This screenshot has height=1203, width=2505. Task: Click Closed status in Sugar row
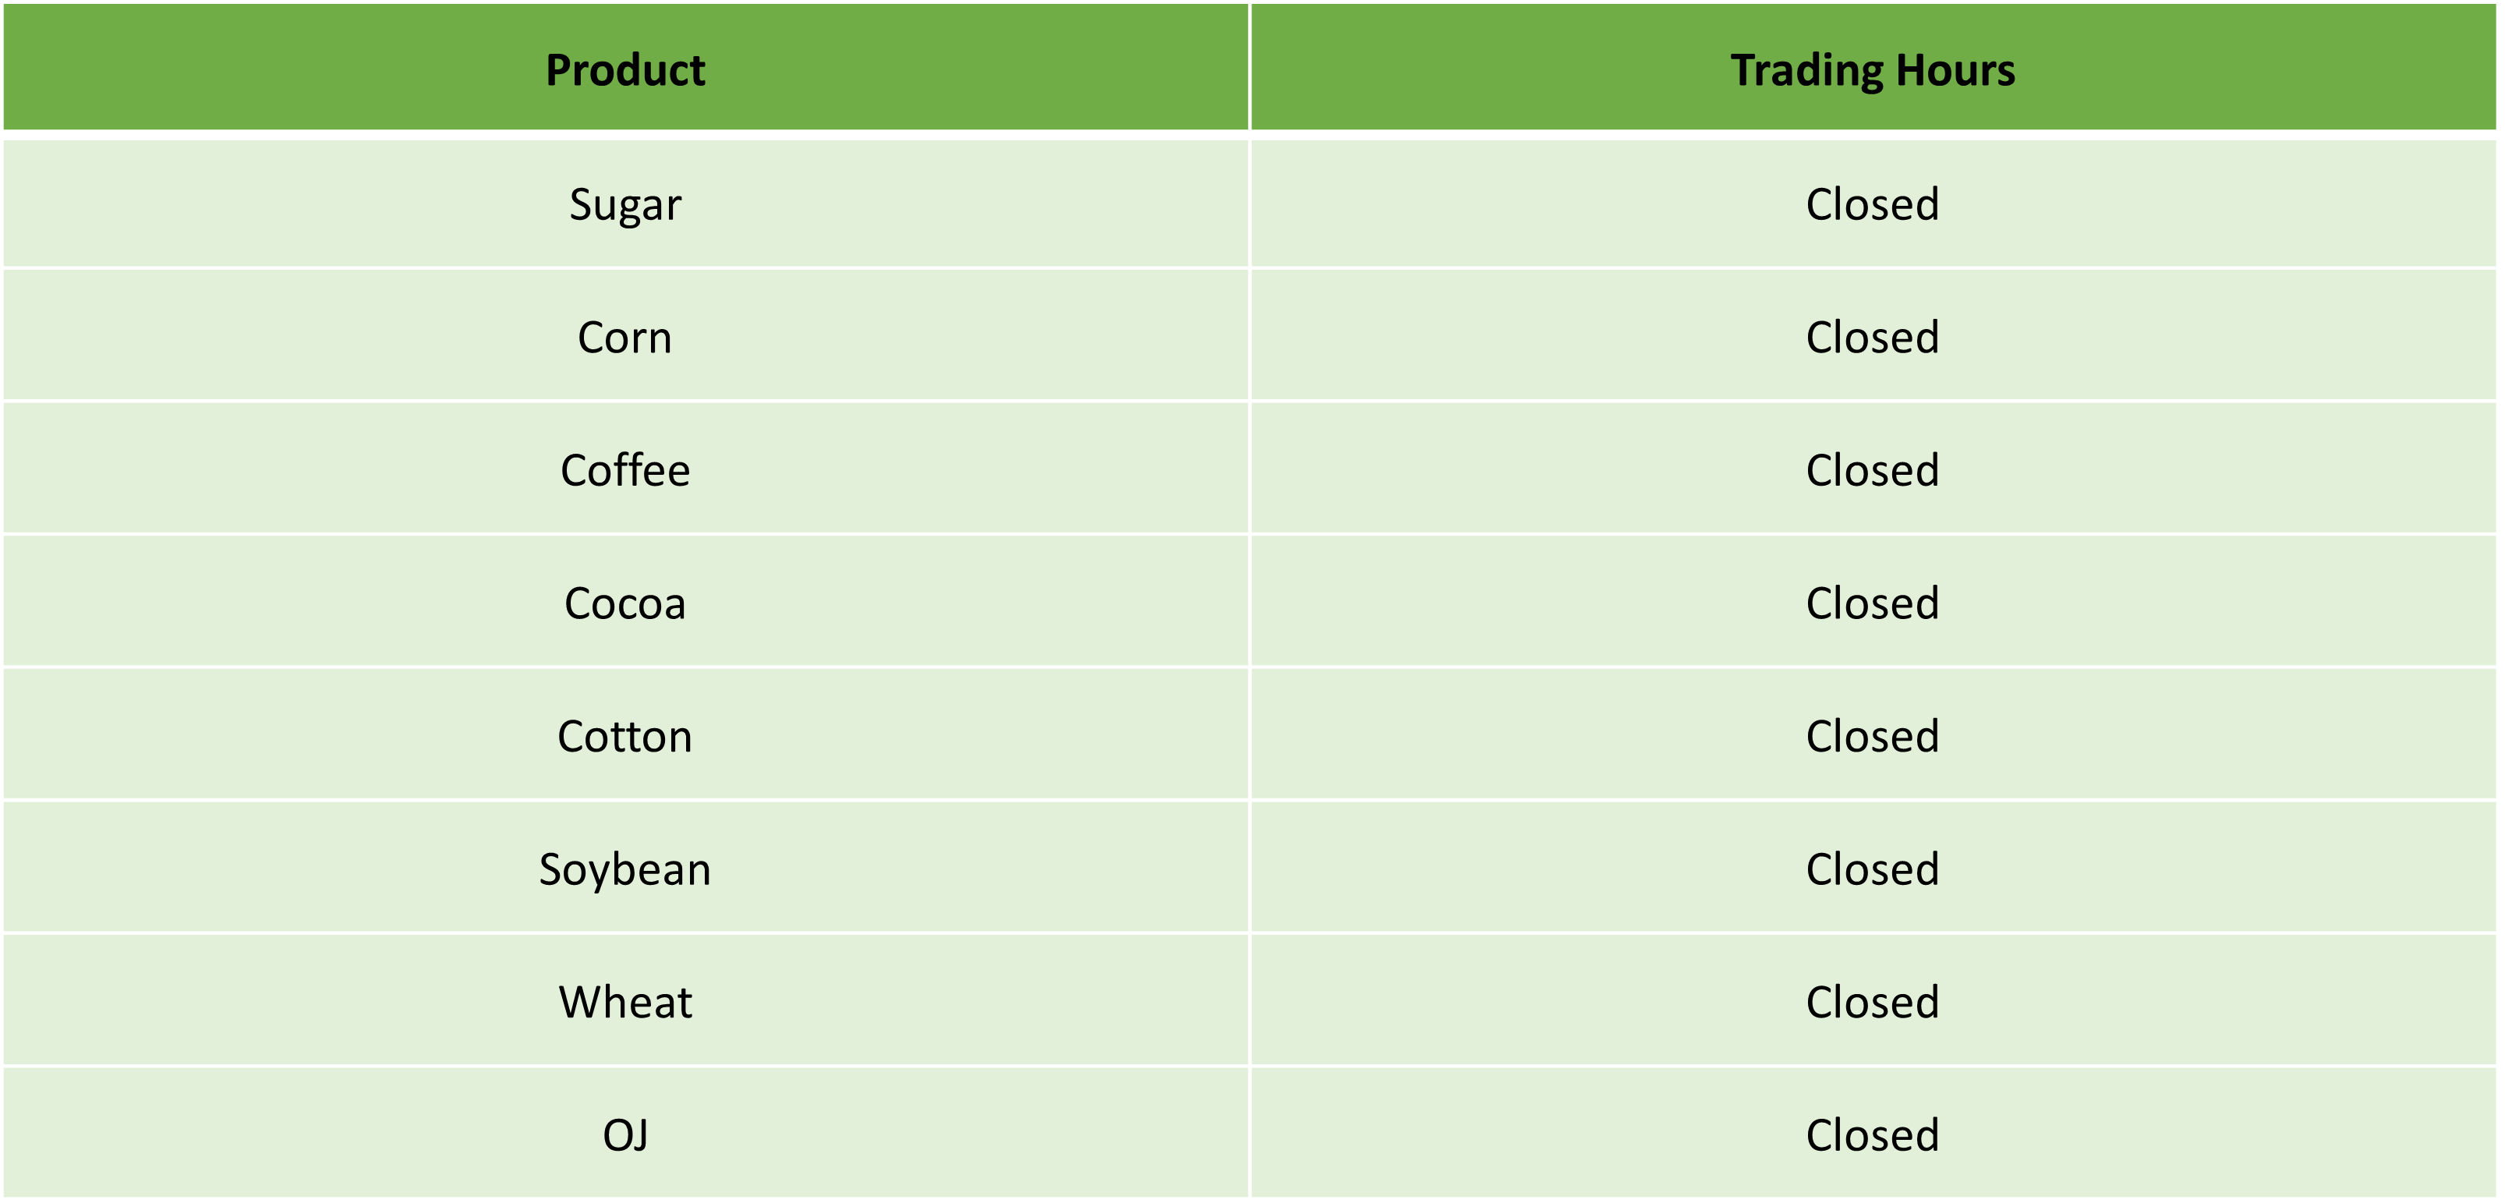click(1873, 204)
